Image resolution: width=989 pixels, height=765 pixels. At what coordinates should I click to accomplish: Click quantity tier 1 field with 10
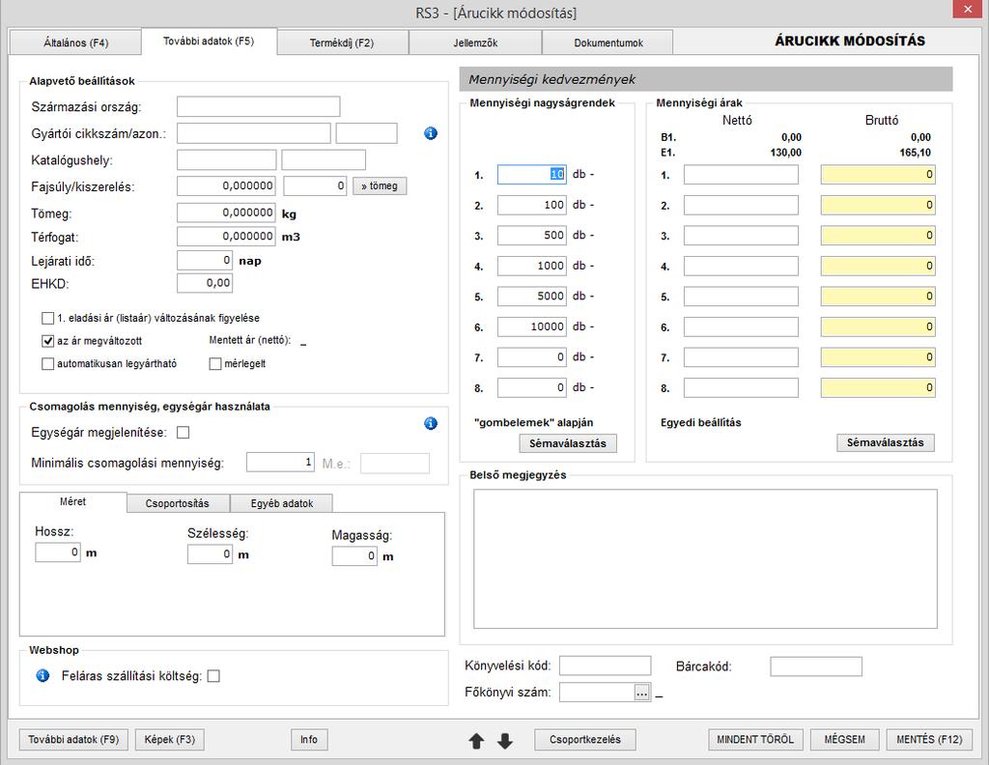coord(532,174)
